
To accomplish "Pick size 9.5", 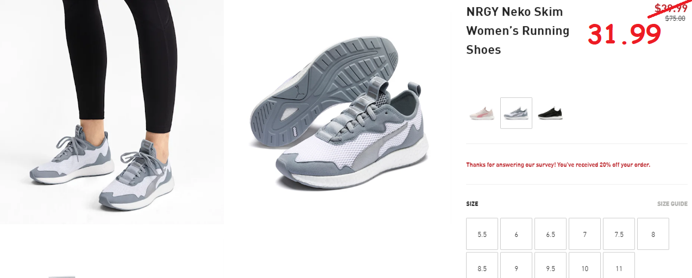I will pos(550,266).
